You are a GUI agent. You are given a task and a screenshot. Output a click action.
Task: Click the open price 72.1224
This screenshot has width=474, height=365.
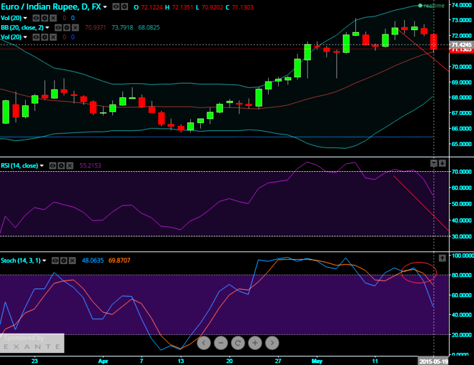pyautogui.click(x=152, y=7)
